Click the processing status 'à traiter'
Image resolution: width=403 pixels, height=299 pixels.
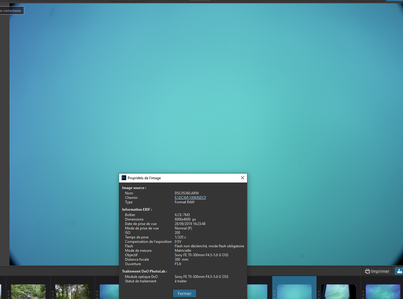[181, 281]
